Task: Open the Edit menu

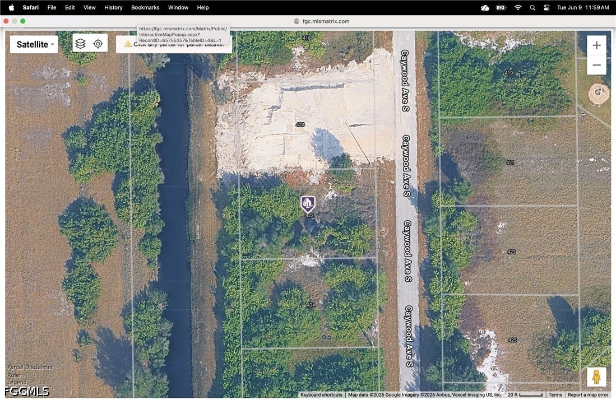Action: click(70, 7)
